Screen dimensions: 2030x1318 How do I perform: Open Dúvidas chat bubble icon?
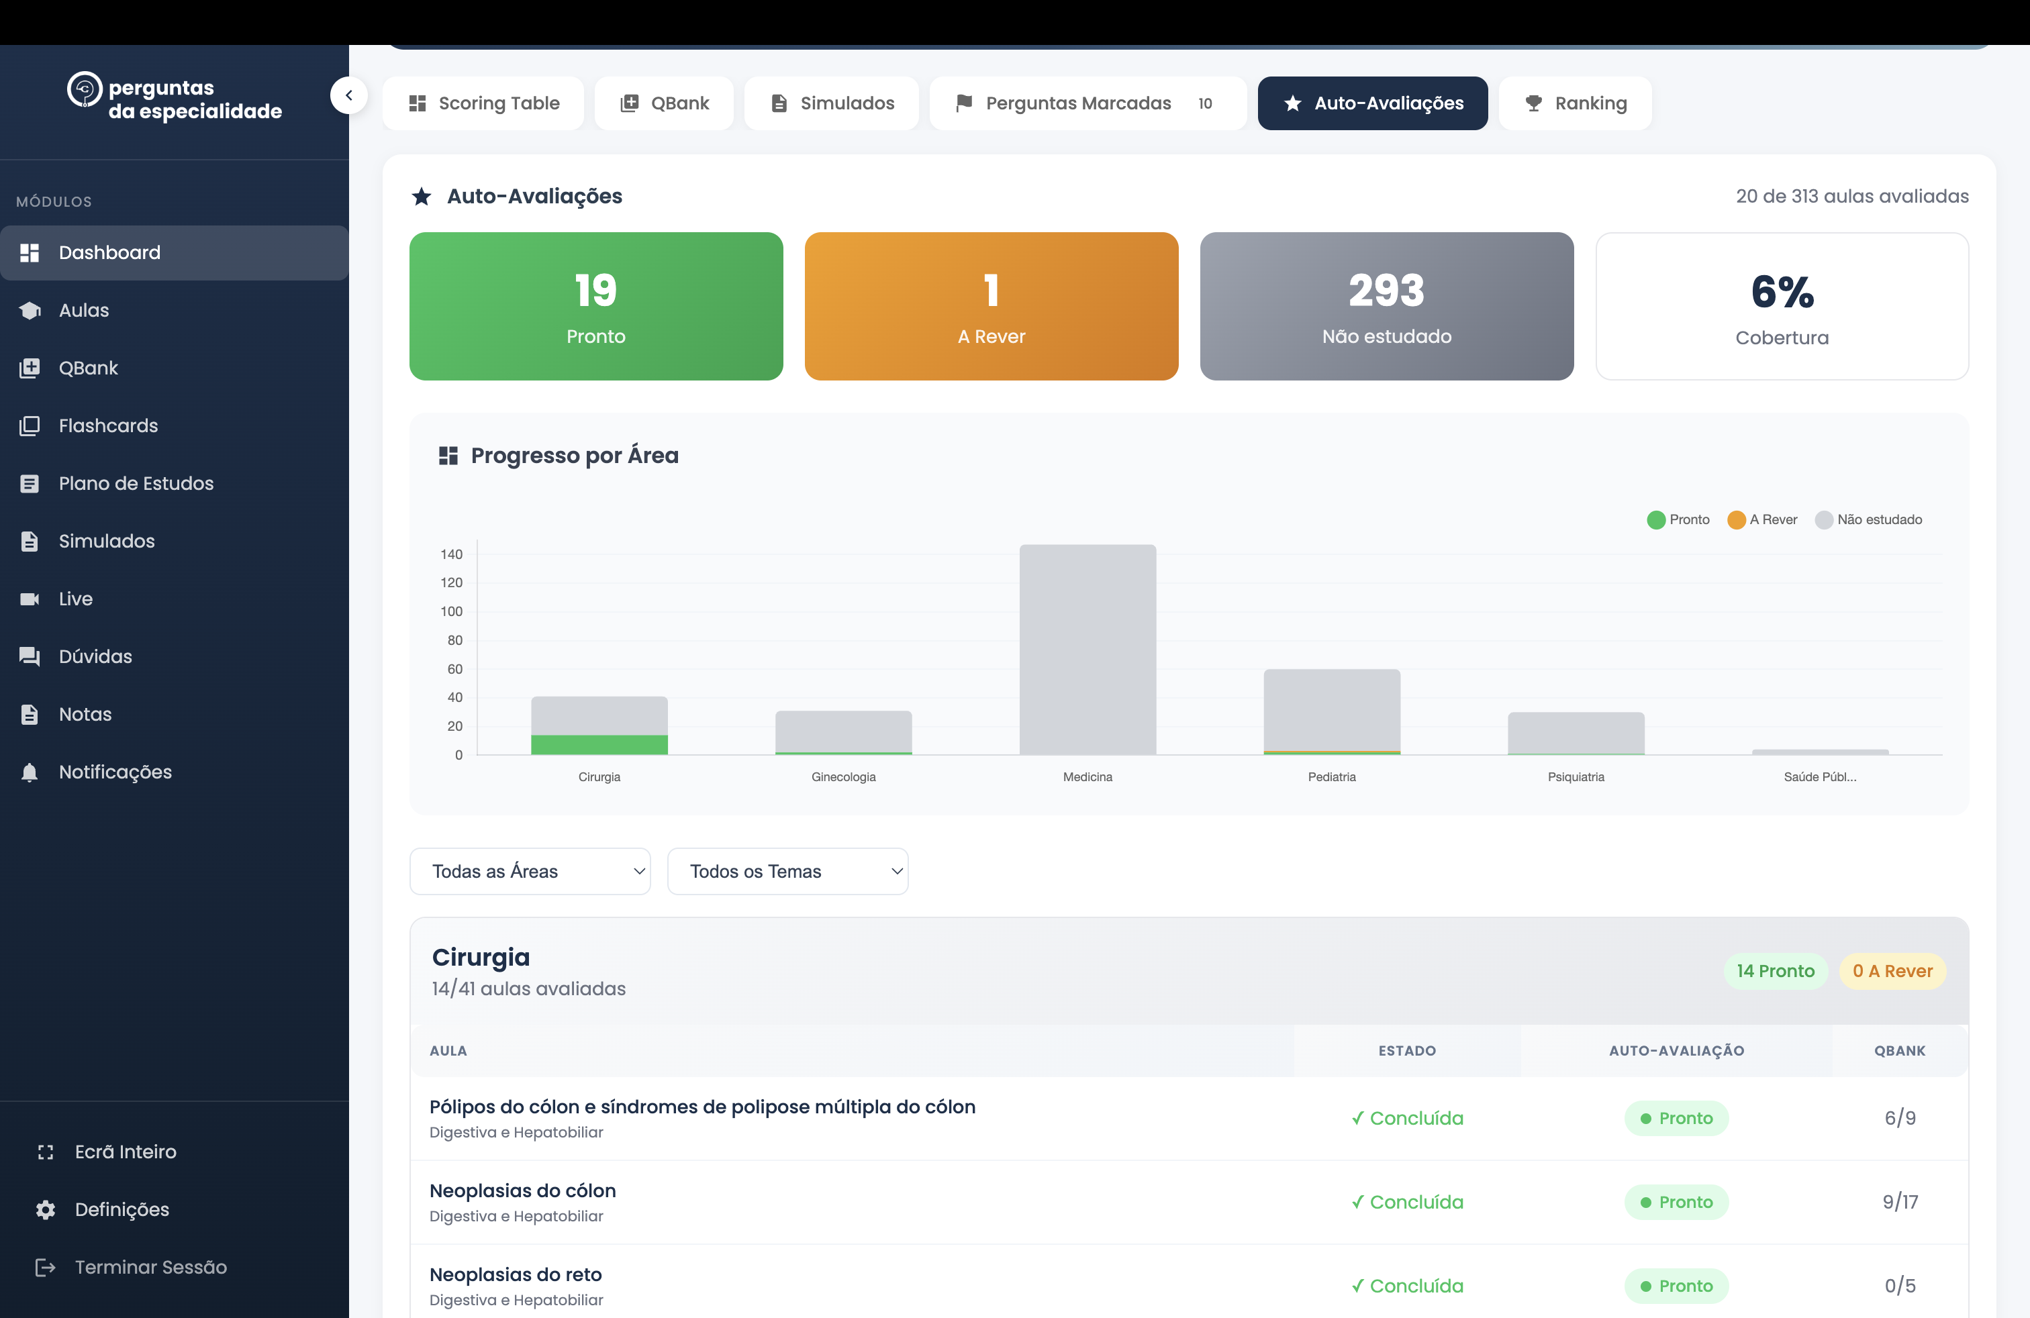(30, 656)
